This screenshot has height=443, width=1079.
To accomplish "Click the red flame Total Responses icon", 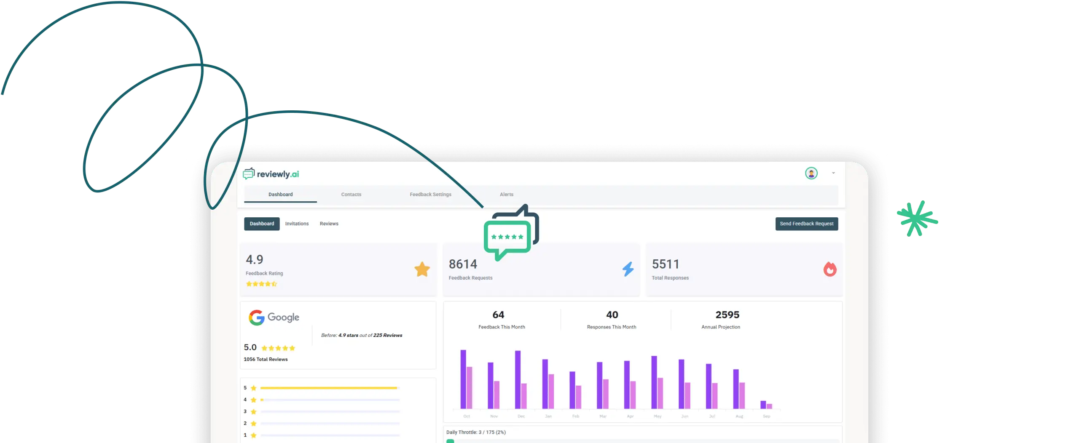I will (x=830, y=269).
